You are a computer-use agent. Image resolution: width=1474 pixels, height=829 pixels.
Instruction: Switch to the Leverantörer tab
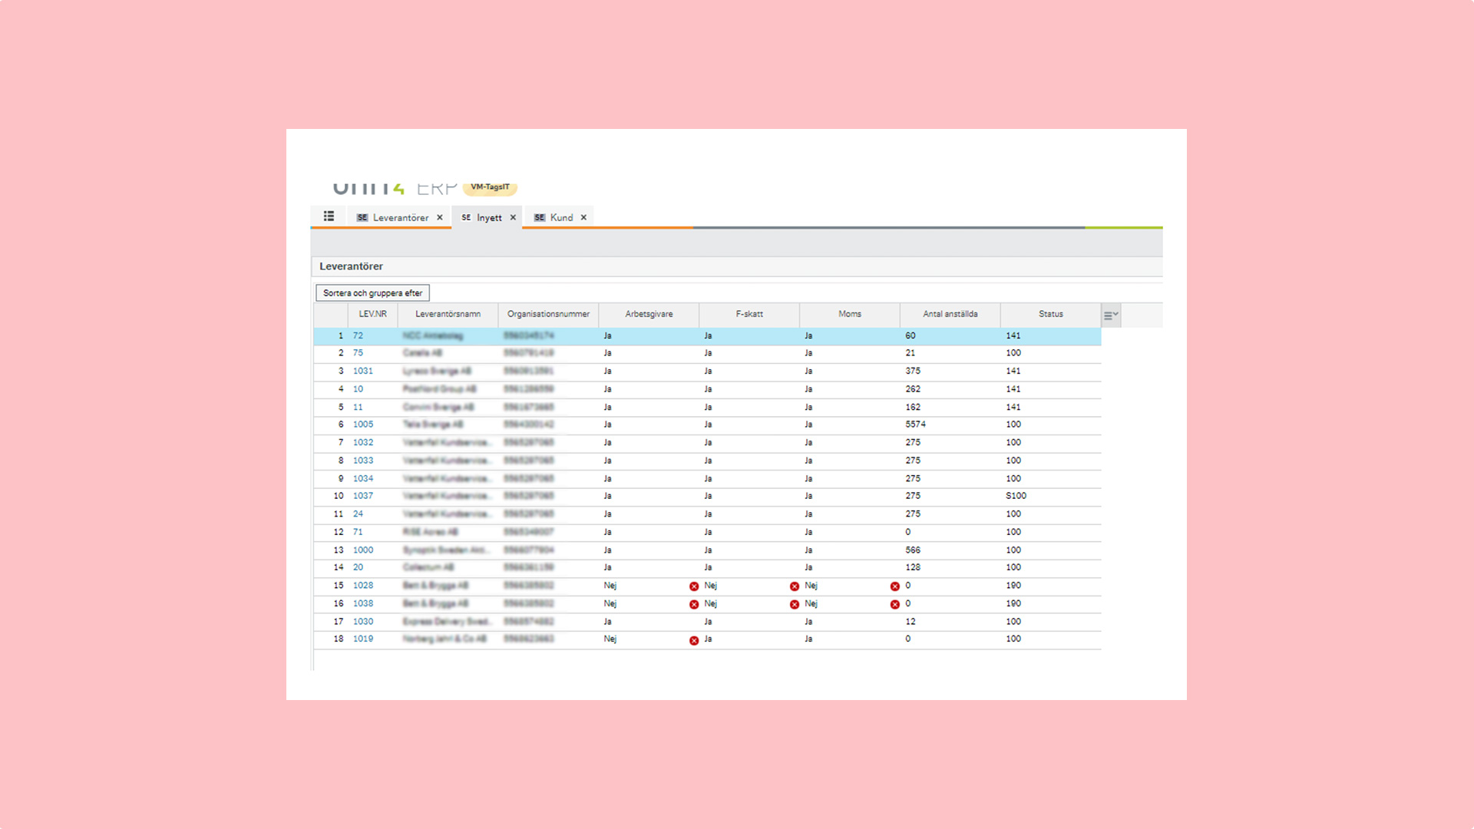click(x=400, y=218)
